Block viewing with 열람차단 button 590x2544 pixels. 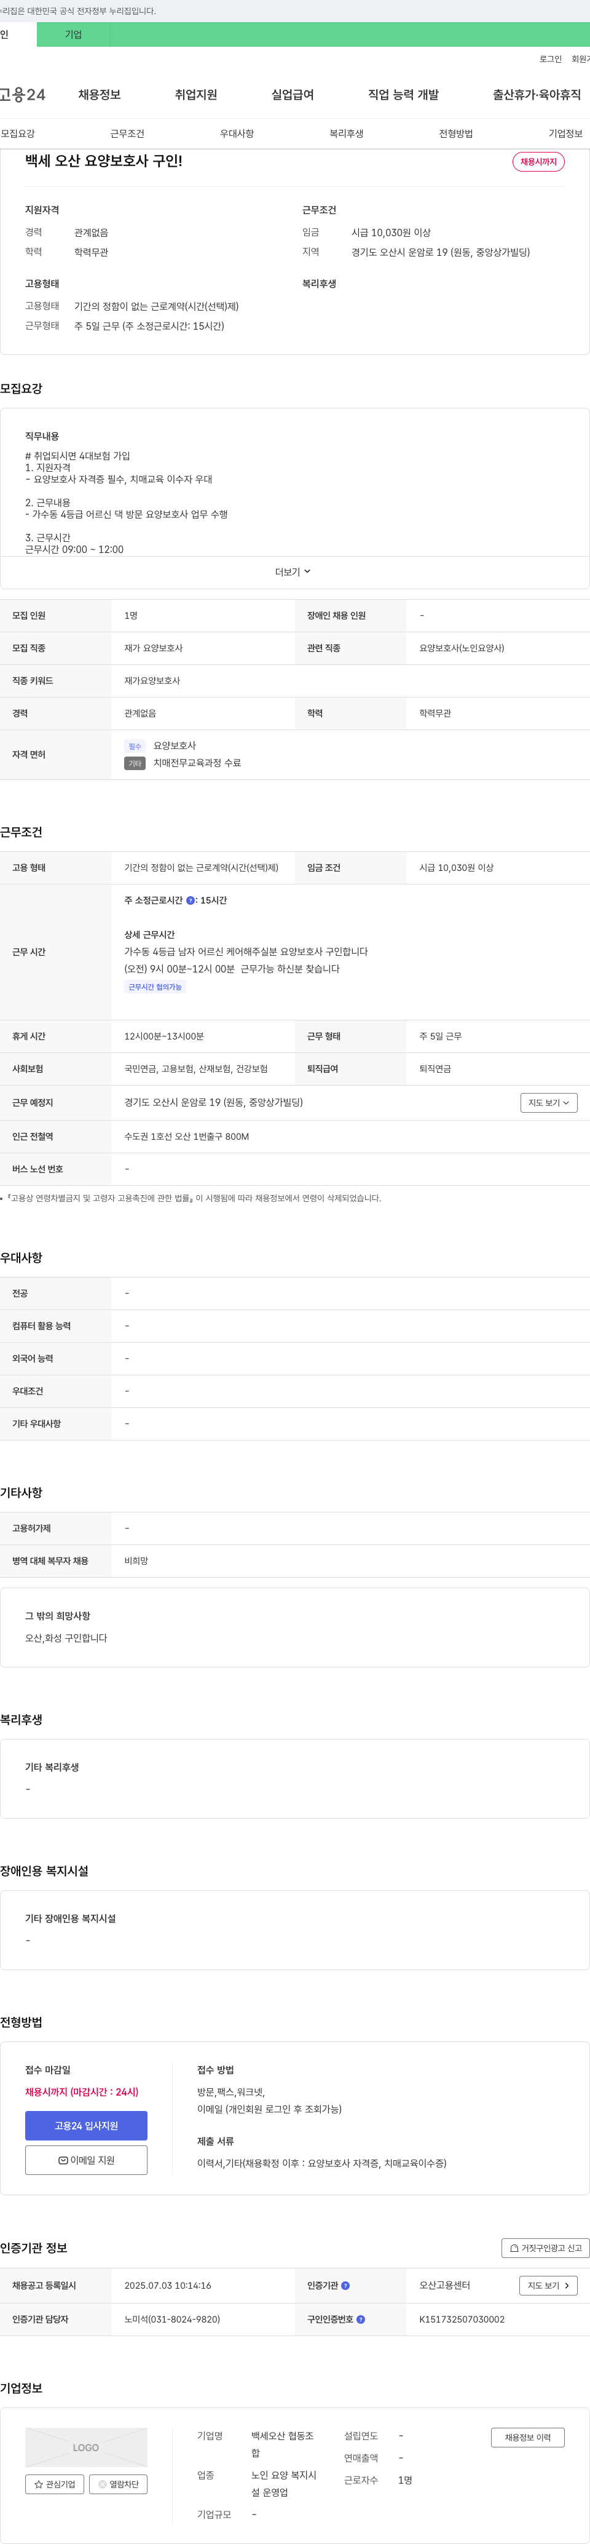coord(119,2484)
